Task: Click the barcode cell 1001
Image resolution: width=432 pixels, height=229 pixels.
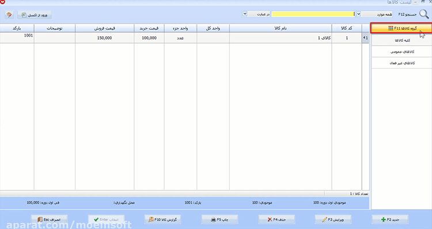Action: (17, 38)
